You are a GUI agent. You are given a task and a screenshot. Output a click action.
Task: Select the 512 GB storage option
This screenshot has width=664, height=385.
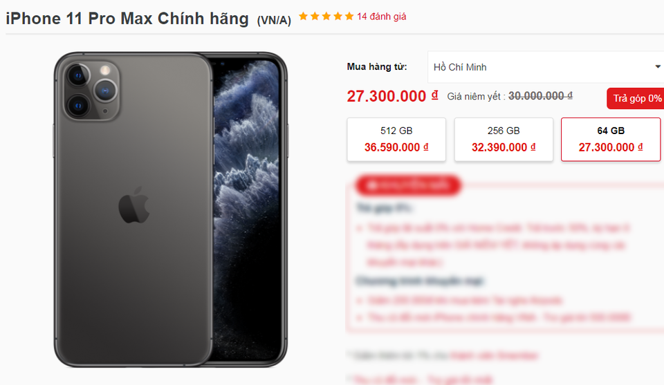click(x=396, y=140)
